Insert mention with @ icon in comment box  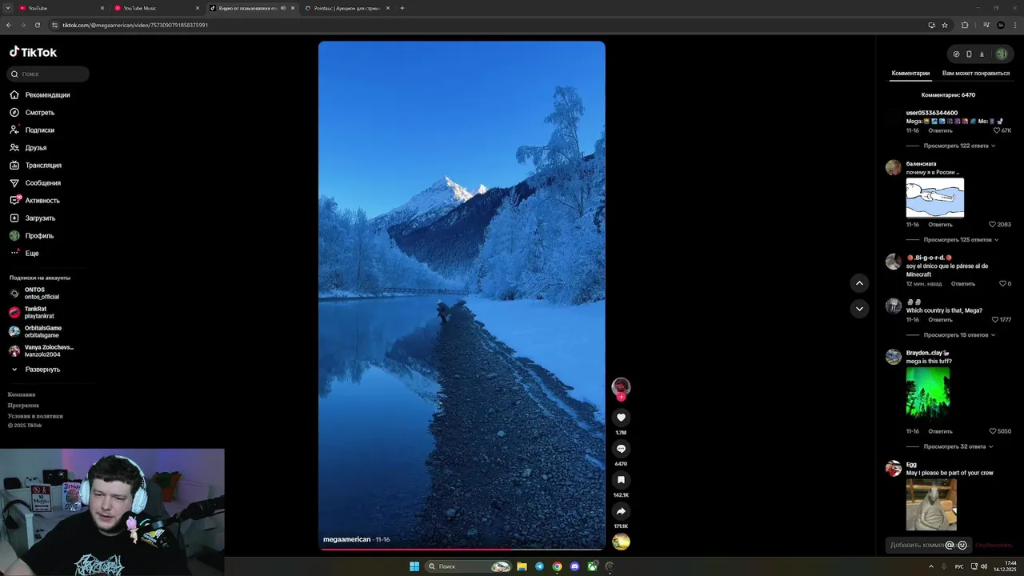(950, 545)
